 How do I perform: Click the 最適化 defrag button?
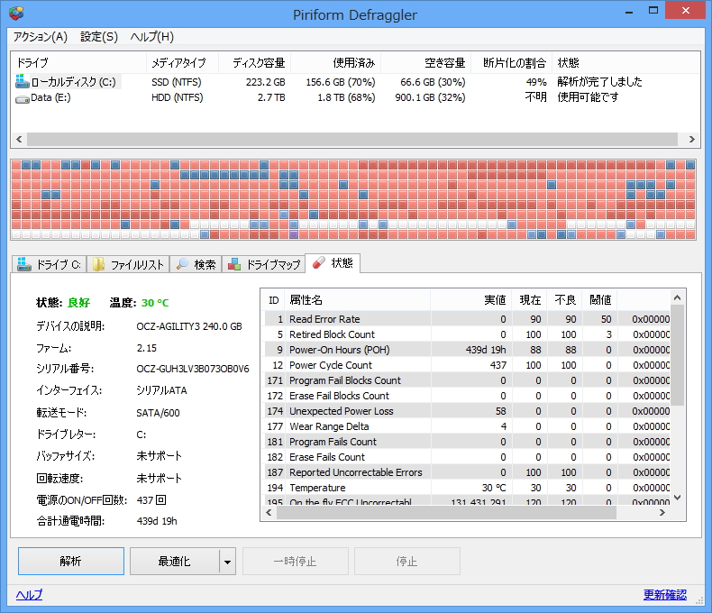coord(174,562)
